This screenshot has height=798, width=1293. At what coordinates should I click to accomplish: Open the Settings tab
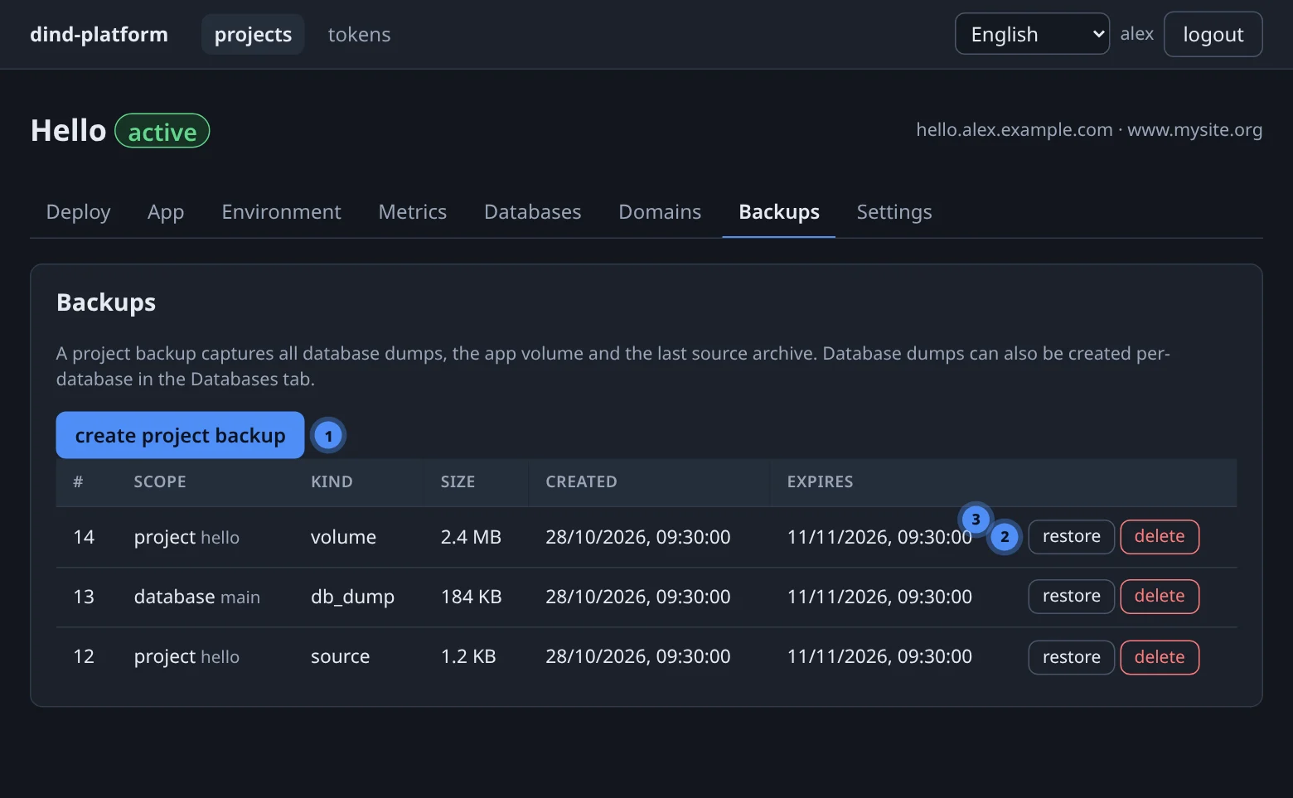[x=894, y=212]
